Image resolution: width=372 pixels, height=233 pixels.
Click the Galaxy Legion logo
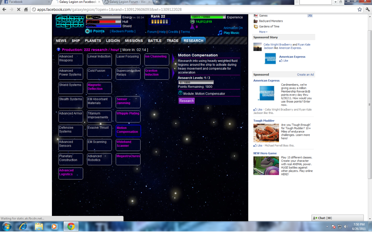click(x=70, y=21)
